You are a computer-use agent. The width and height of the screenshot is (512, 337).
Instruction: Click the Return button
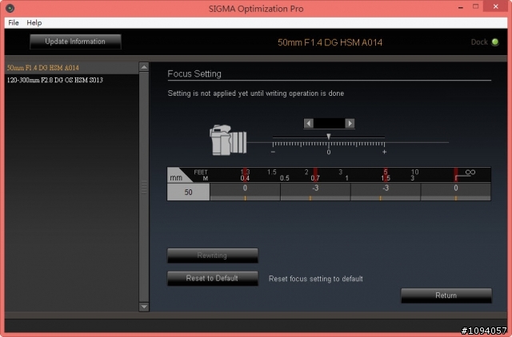click(x=446, y=295)
